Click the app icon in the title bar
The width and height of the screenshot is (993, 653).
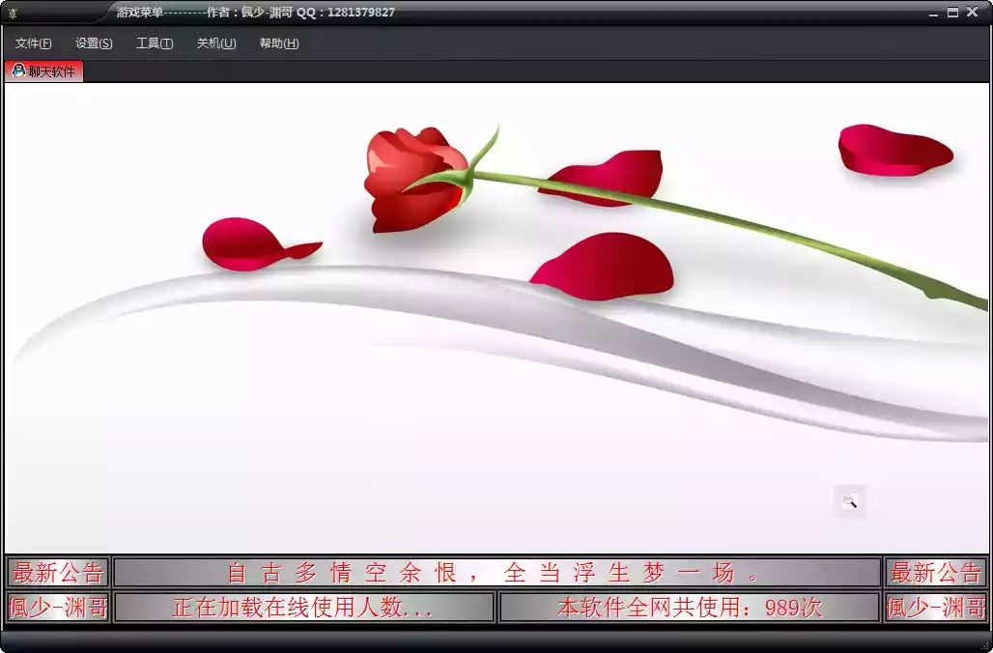(13, 13)
